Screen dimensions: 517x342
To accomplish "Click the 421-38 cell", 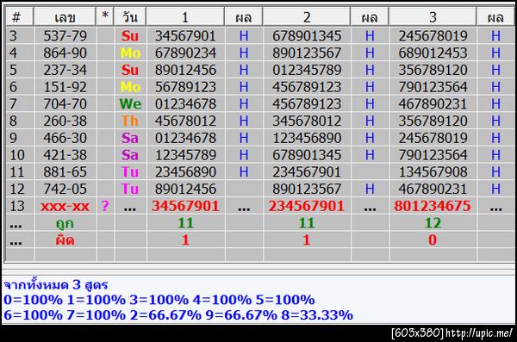I will (65, 155).
